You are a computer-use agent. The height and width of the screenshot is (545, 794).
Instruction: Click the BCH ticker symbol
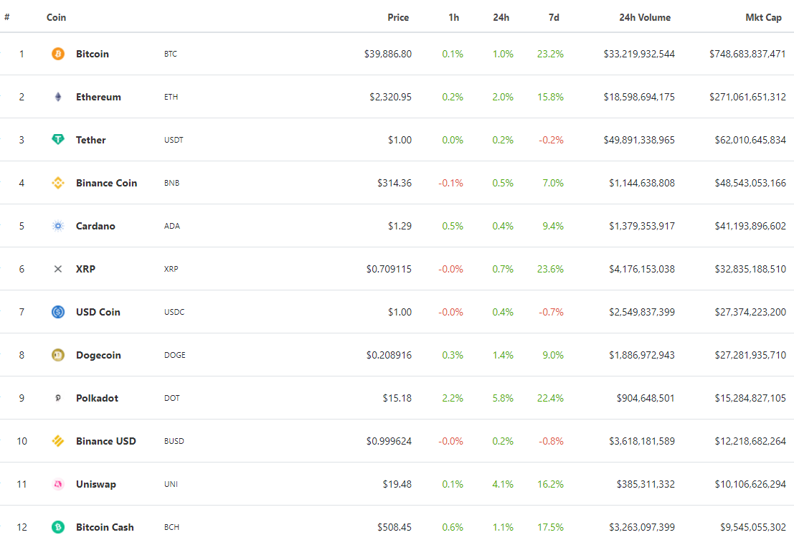coord(171,527)
